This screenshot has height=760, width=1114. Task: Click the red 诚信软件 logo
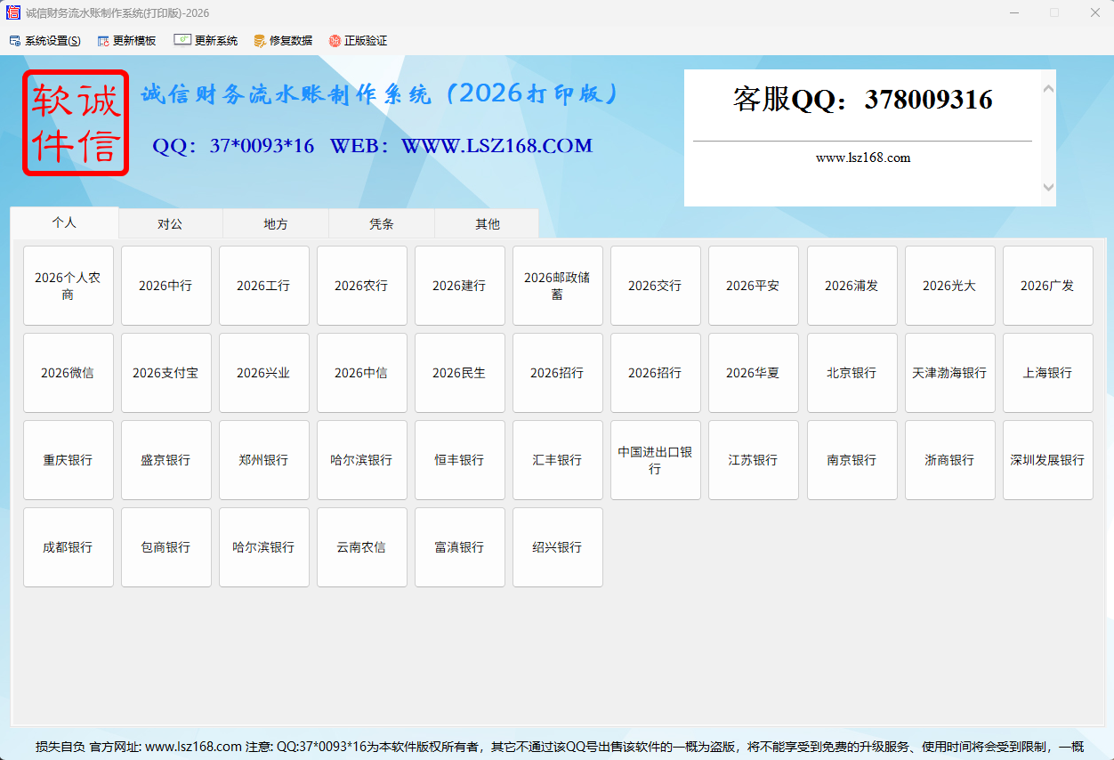coord(75,123)
